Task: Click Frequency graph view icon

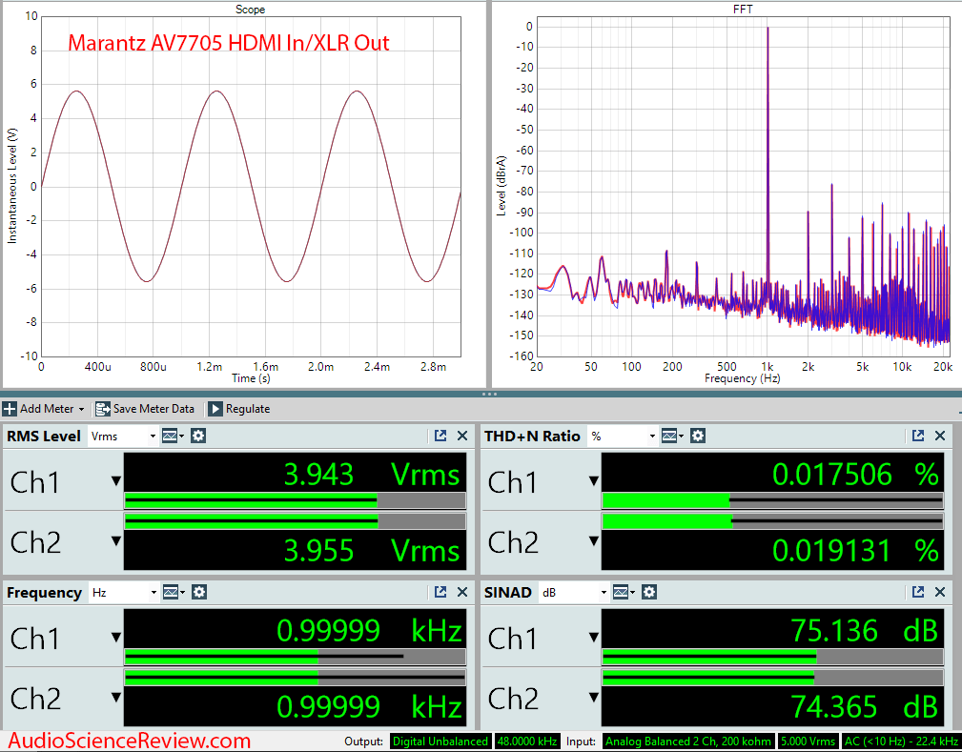Action: 174,593
